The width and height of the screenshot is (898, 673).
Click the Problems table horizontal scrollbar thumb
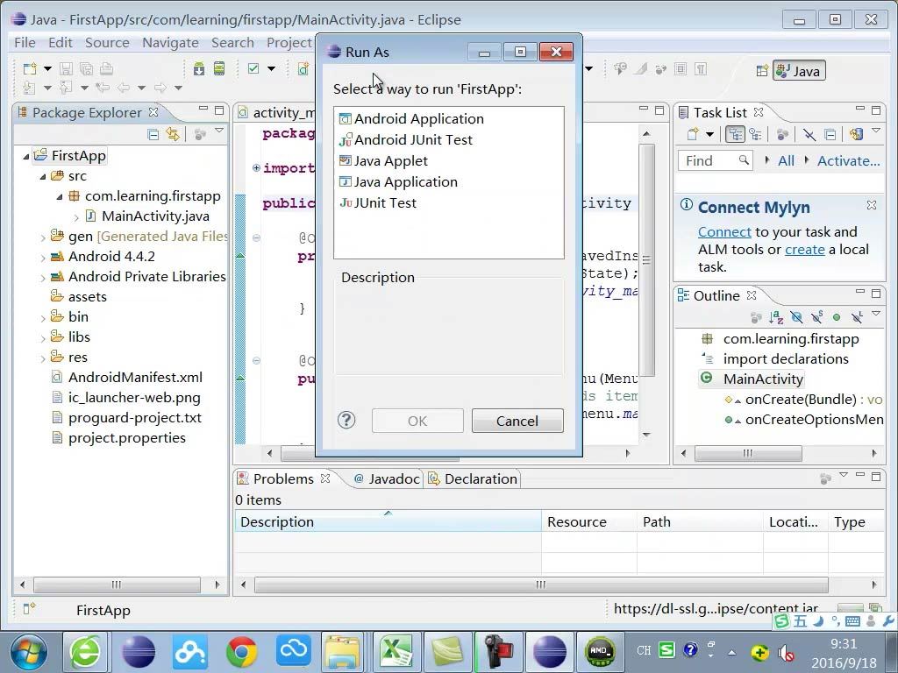[541, 584]
